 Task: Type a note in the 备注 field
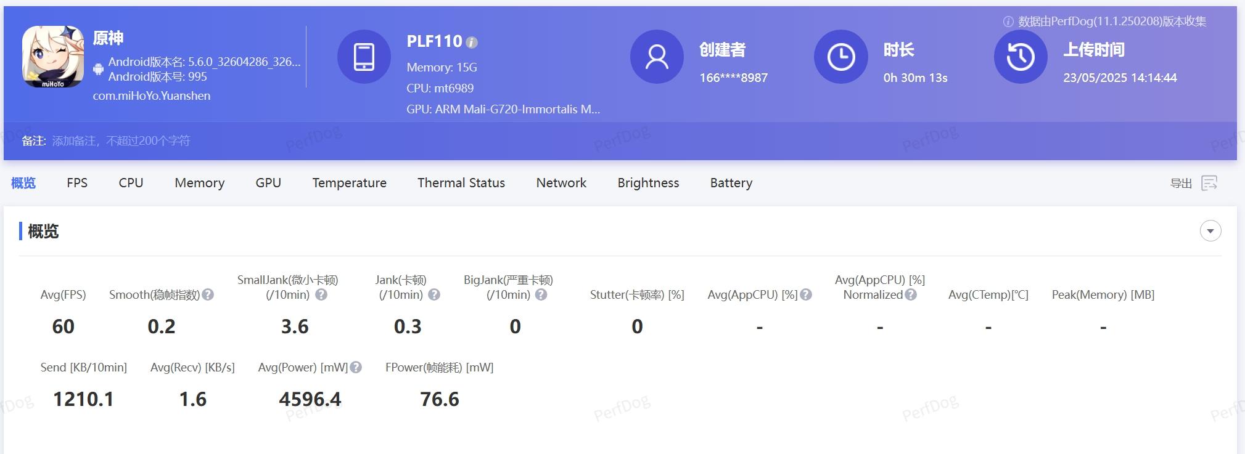tap(121, 141)
